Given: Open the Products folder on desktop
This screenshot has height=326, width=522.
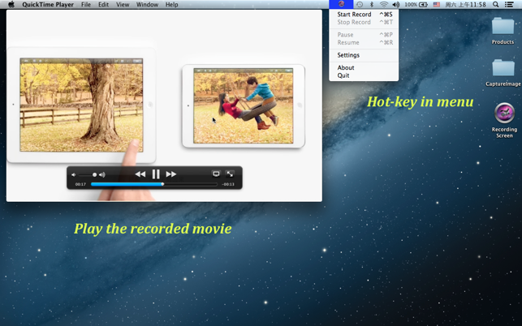Looking at the screenshot, I should tap(503, 31).
